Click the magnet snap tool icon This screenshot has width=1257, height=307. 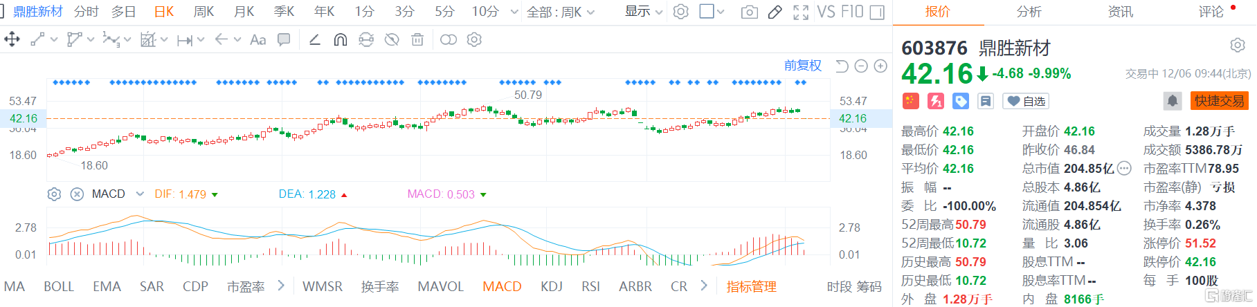click(x=340, y=39)
